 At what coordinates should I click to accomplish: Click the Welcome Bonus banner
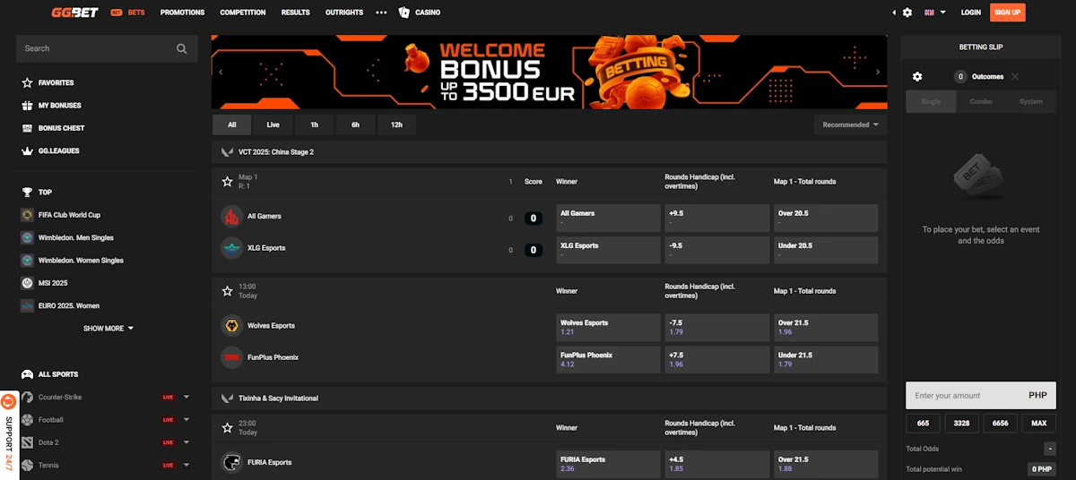coord(549,72)
